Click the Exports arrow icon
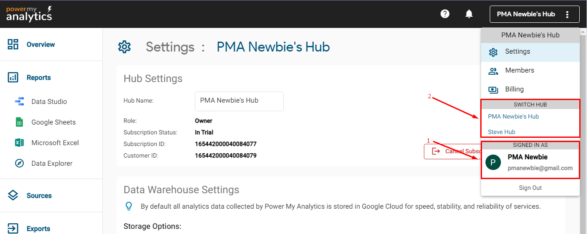This screenshot has width=587, height=234. (13, 228)
